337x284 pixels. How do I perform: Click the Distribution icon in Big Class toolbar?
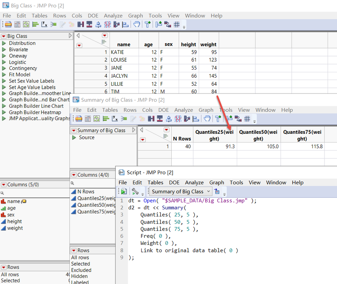pos(35,24)
